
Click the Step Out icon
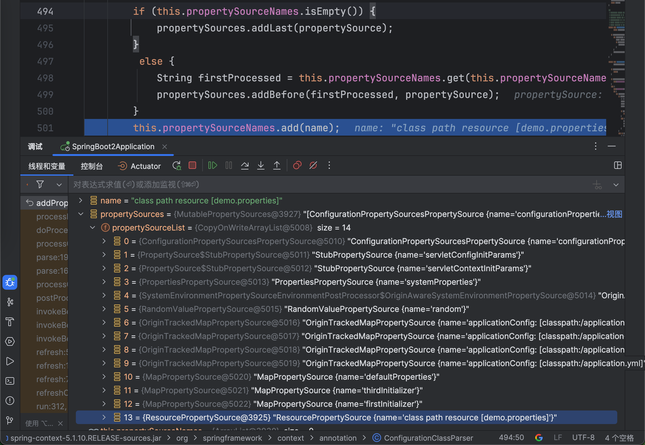click(277, 166)
